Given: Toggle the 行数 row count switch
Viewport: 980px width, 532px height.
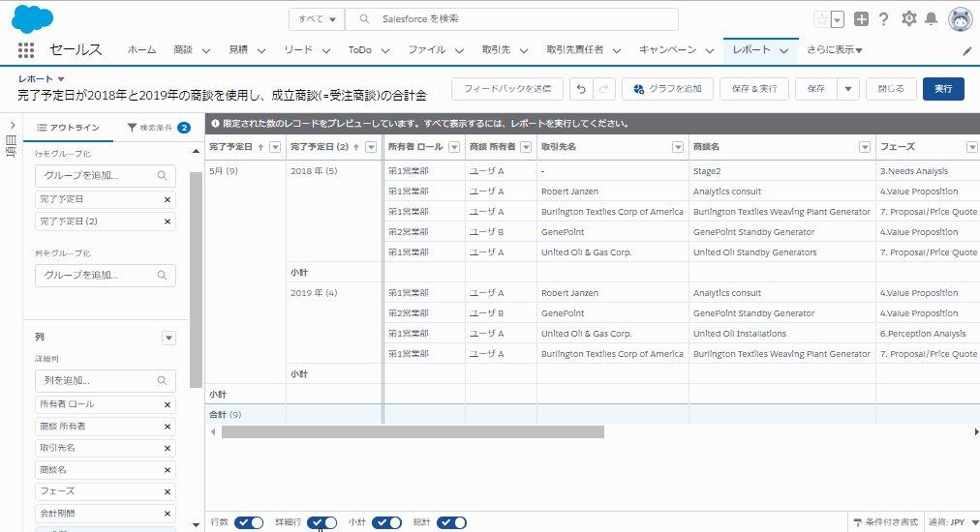Looking at the screenshot, I should (x=249, y=522).
